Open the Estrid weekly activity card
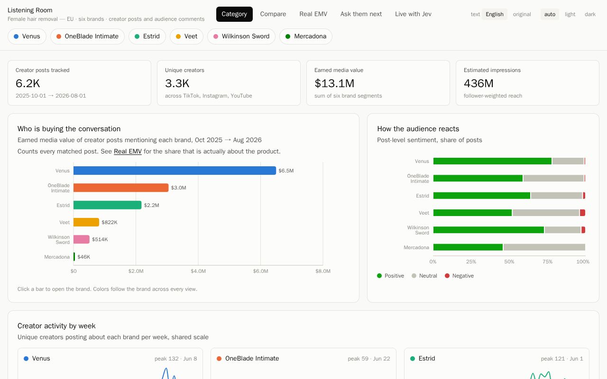 (497, 363)
